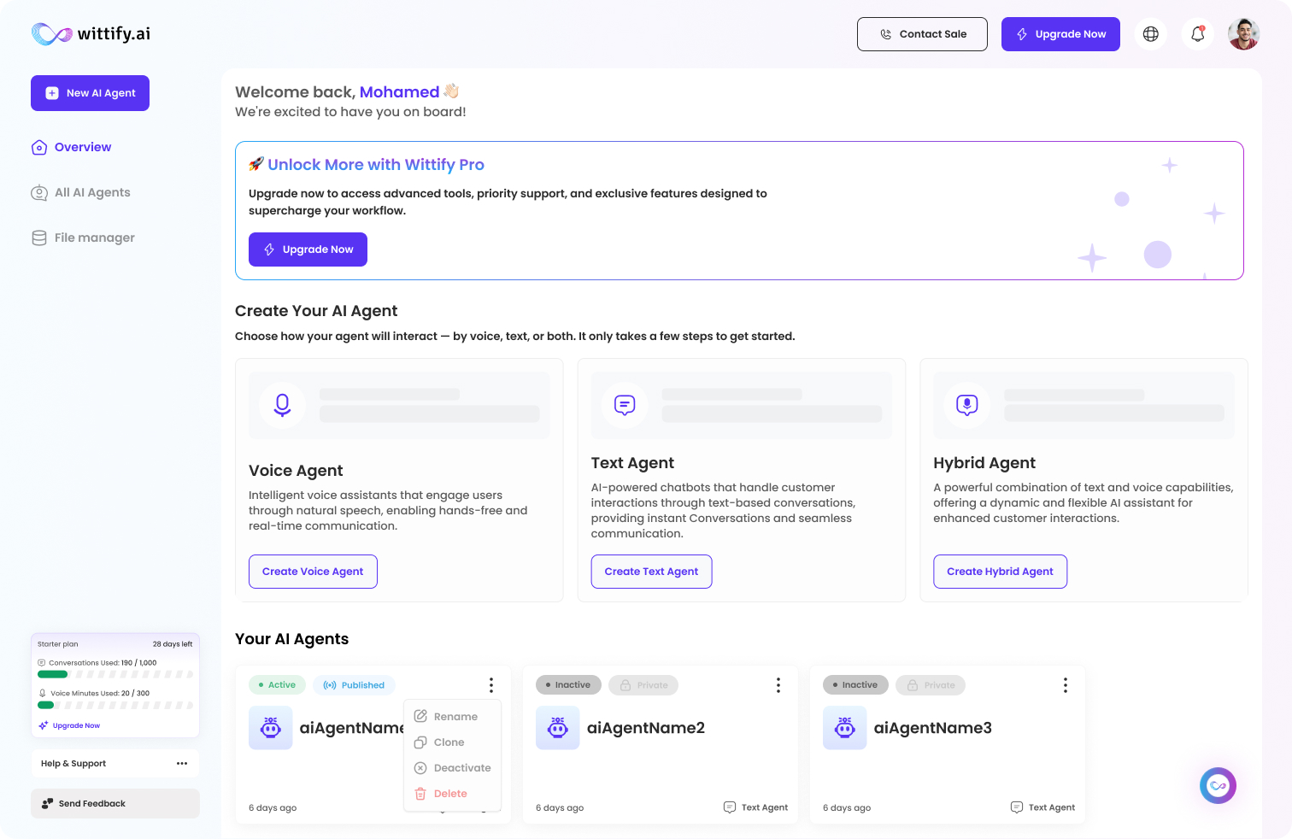Click the New AI Agent button
The image size is (1292, 839).
[90, 93]
